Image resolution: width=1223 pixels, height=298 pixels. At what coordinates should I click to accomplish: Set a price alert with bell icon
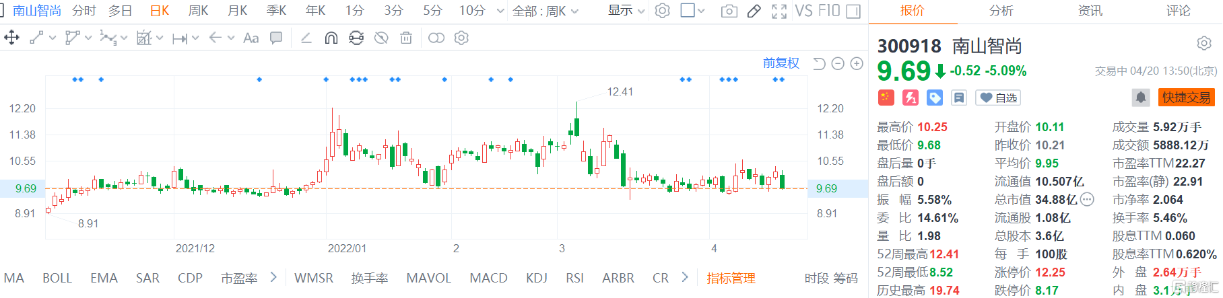pyautogui.click(x=1141, y=98)
